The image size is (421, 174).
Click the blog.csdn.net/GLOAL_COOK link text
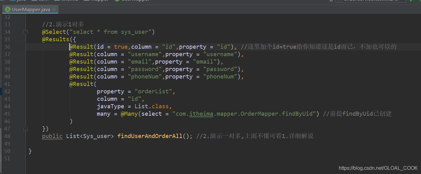point(378,168)
